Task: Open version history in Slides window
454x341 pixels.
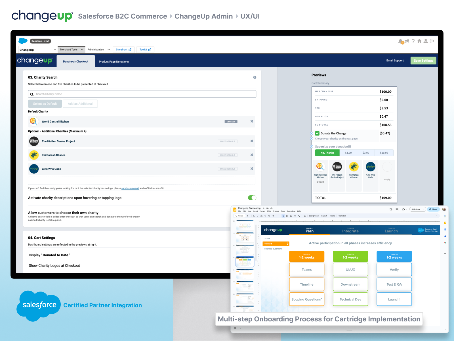Action: [391, 209]
